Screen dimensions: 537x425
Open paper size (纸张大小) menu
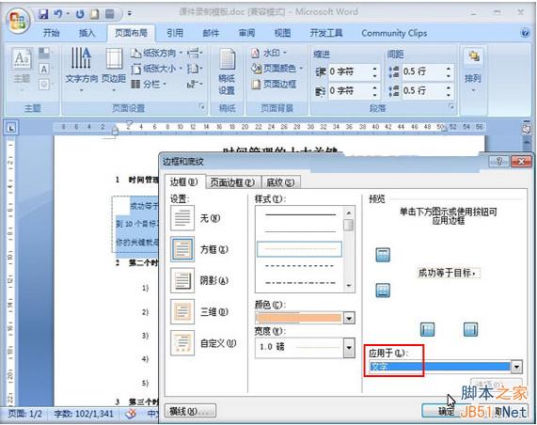tap(156, 69)
